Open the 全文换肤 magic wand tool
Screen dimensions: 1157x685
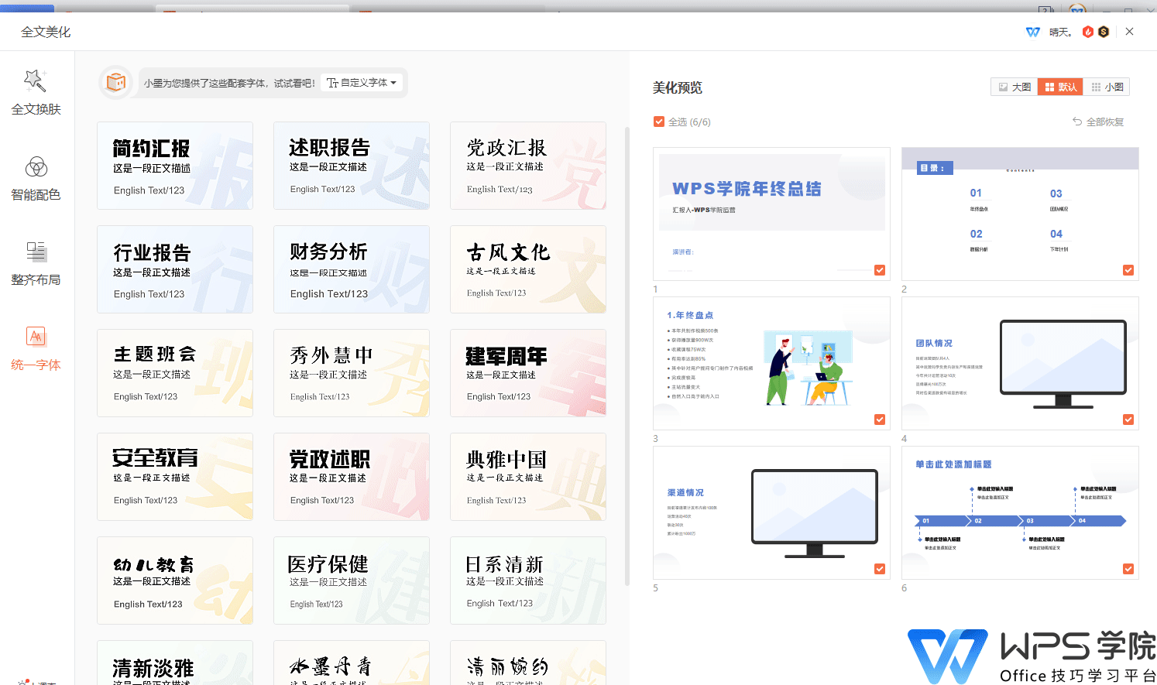(36, 92)
